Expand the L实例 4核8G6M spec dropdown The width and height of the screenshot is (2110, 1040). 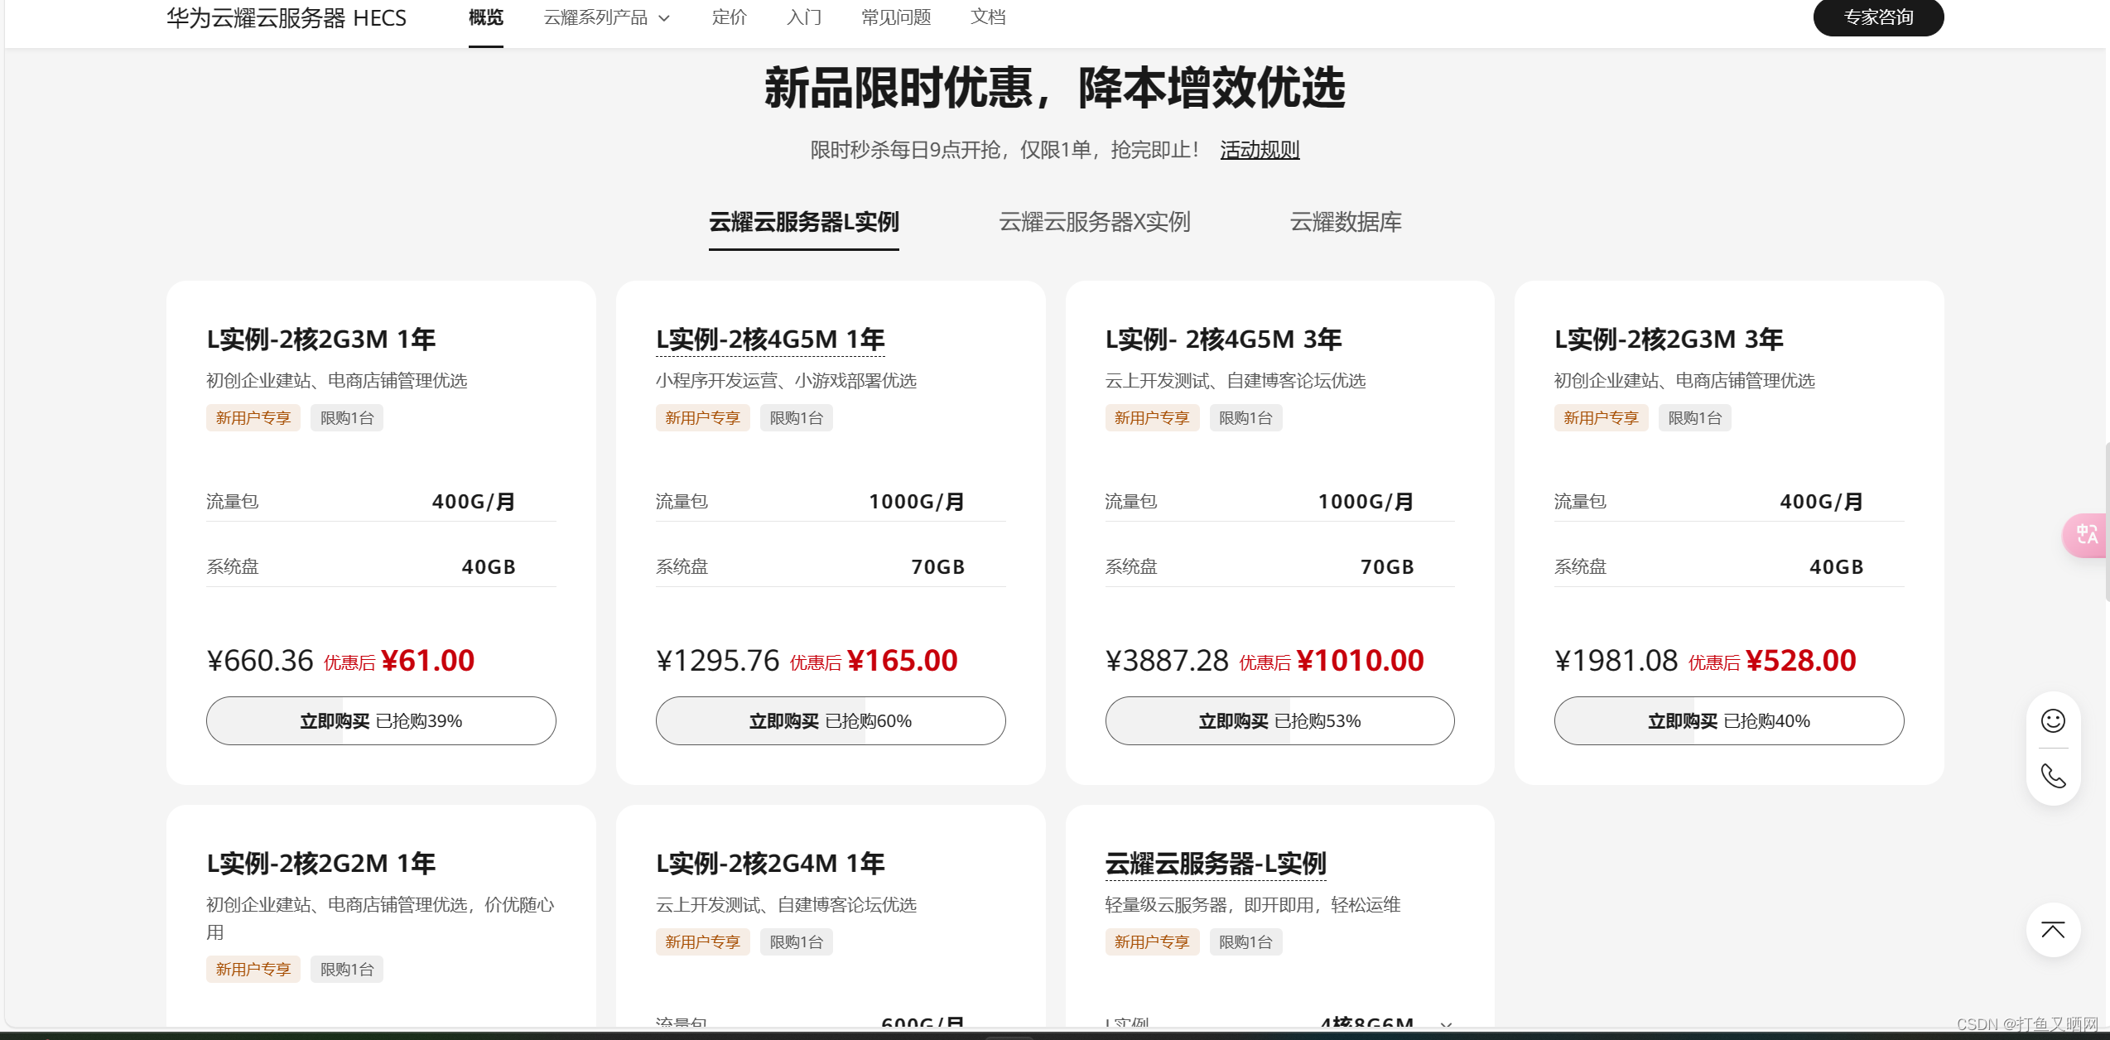(x=1445, y=1024)
